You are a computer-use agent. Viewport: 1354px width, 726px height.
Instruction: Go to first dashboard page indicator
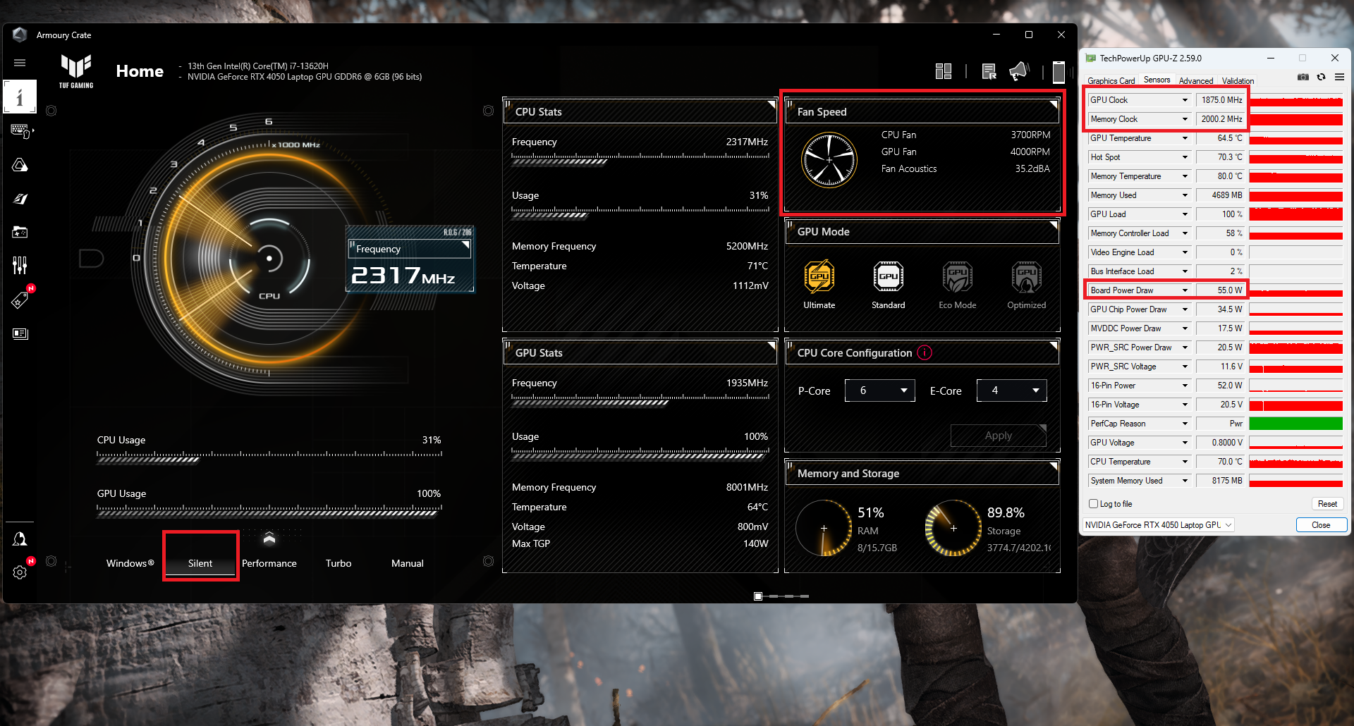[x=758, y=596]
